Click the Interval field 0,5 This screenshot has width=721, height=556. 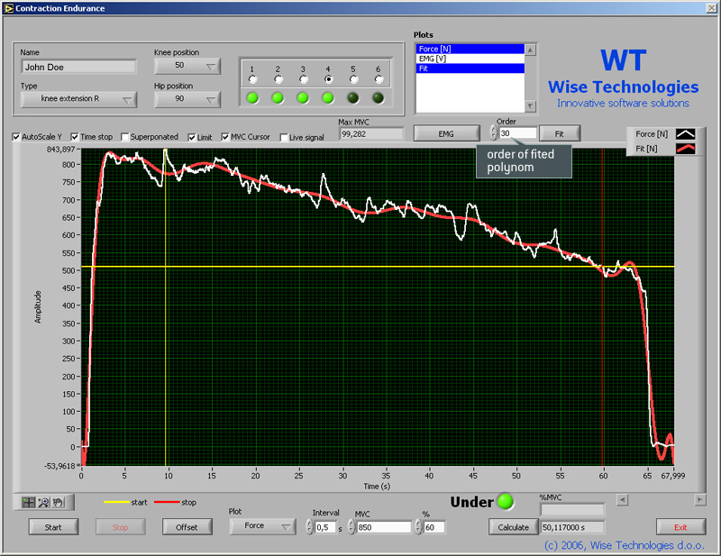(x=325, y=527)
